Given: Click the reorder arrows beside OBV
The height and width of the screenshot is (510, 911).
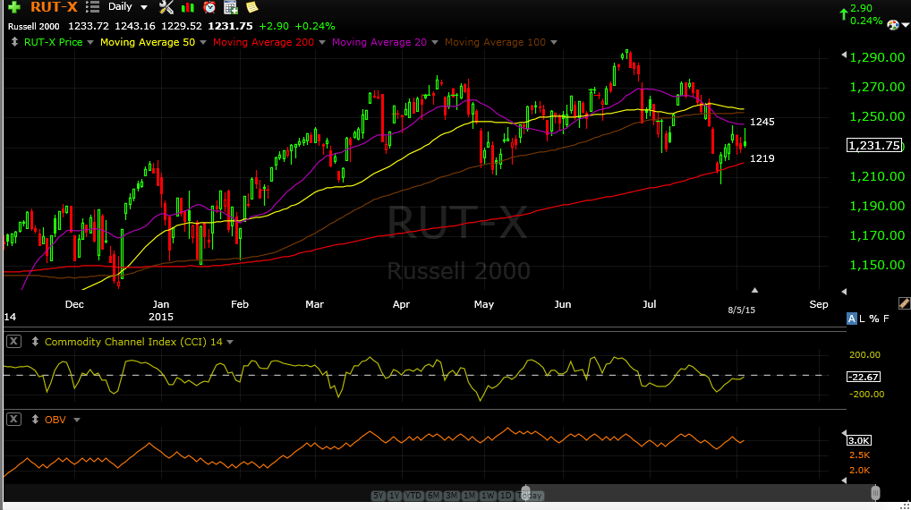Looking at the screenshot, I should click(x=35, y=420).
